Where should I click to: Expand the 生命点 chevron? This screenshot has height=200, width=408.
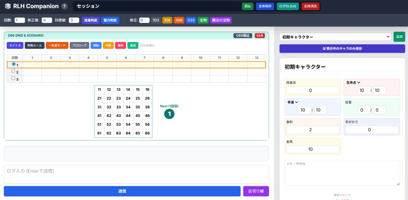358,83
